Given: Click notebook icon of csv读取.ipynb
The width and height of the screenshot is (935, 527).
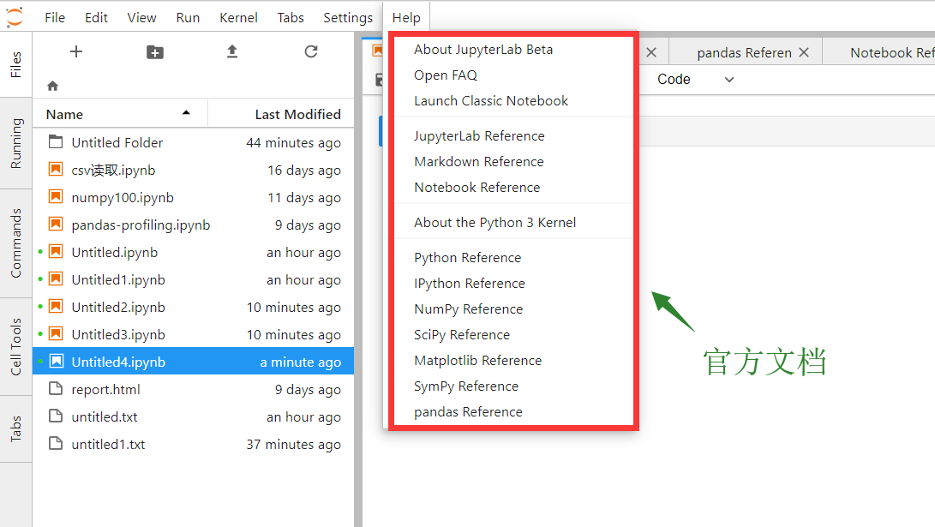Looking at the screenshot, I should (x=56, y=170).
